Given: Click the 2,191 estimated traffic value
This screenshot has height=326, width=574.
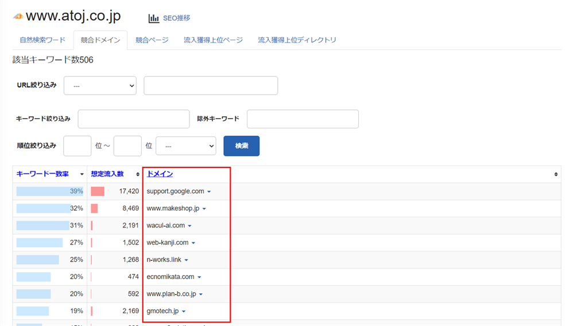Looking at the screenshot, I should pyautogui.click(x=131, y=226).
